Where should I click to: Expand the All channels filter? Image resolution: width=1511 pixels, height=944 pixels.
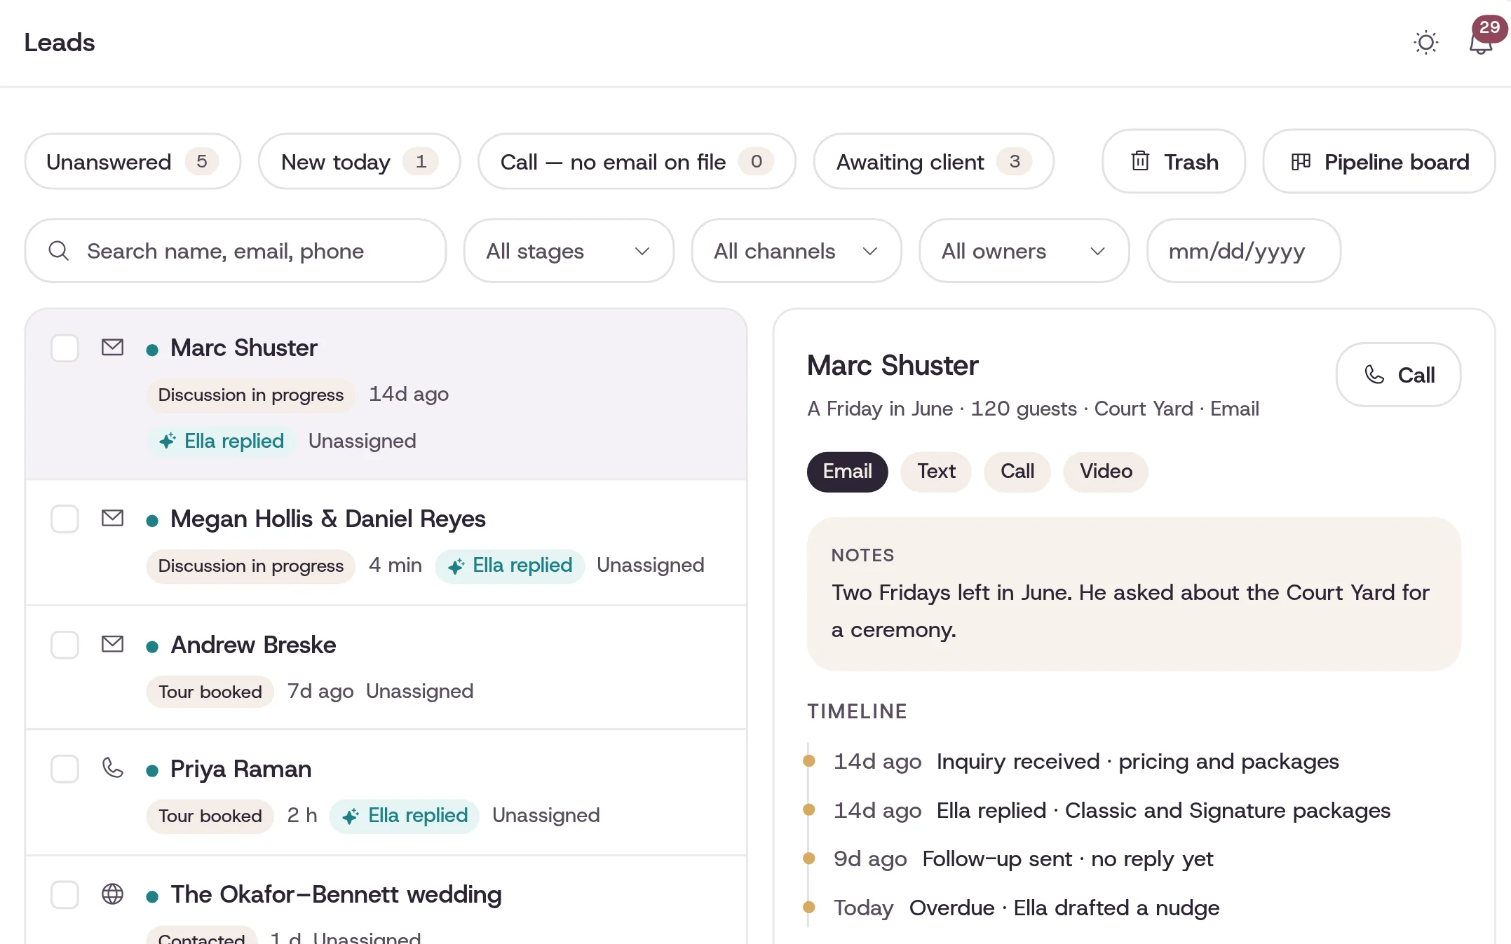(x=797, y=251)
